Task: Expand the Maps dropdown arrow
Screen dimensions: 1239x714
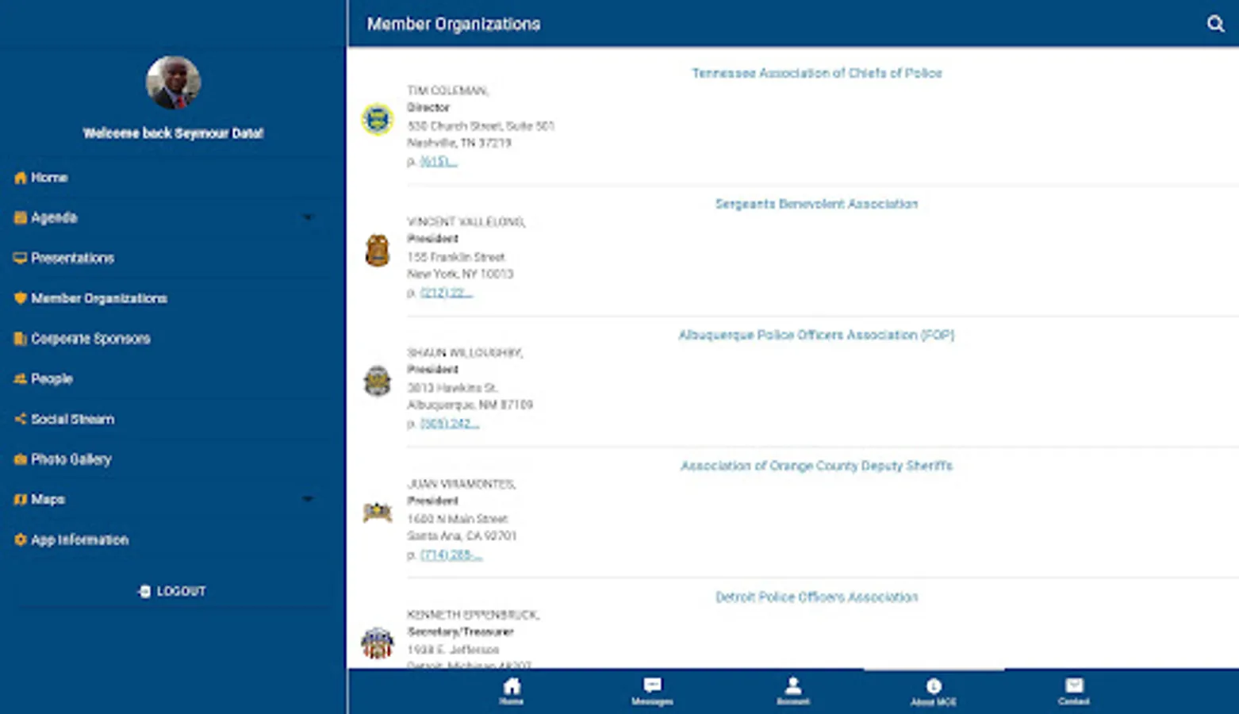Action: [x=308, y=499]
